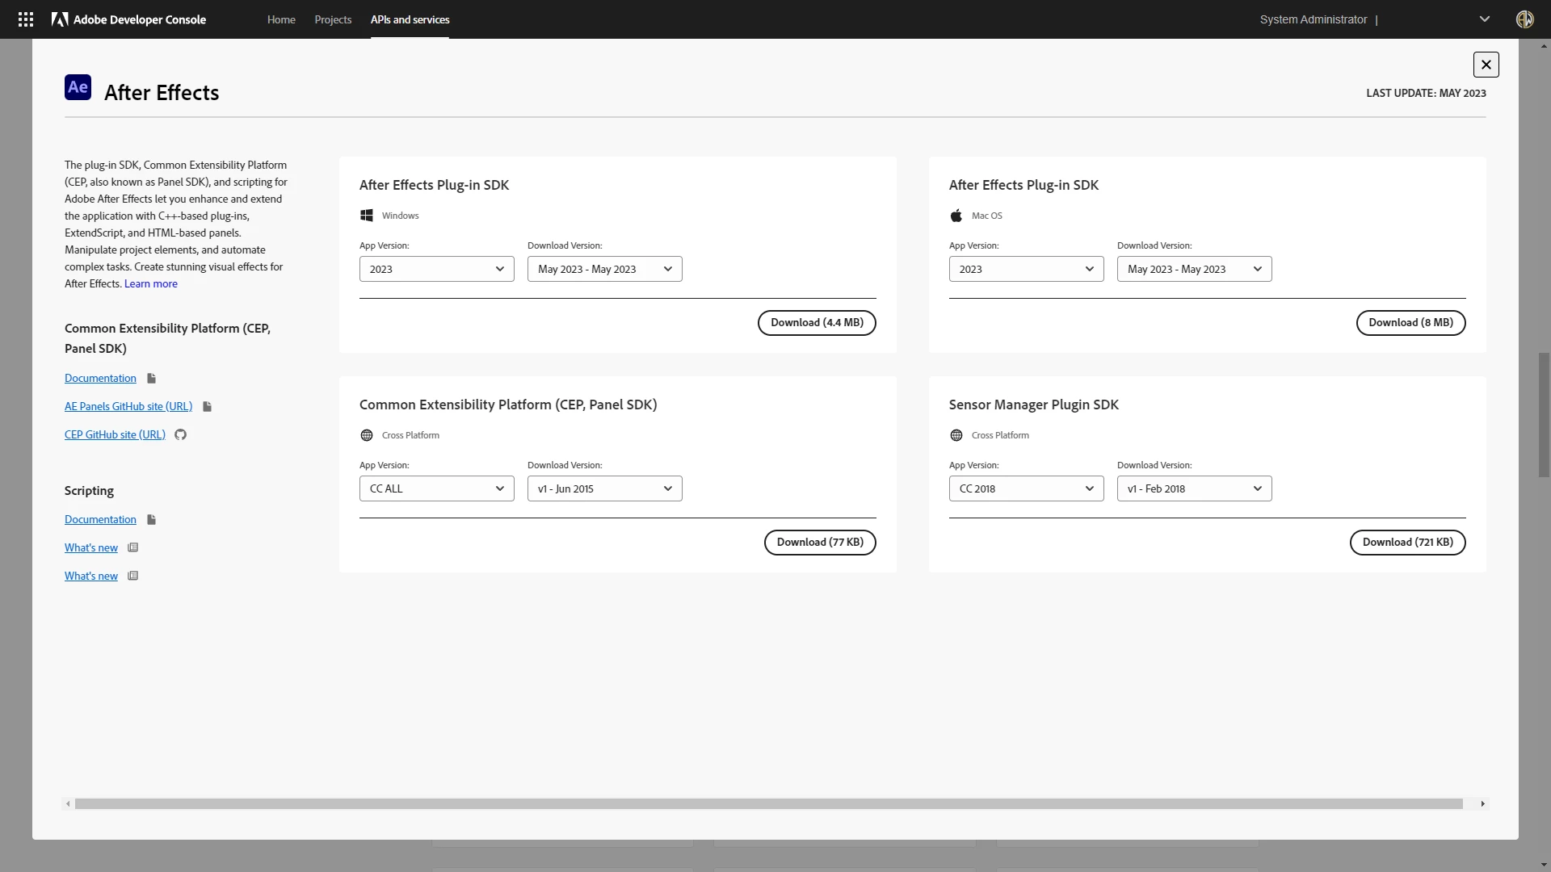Click the Mac OS After Effects Plug-in SDK title
The height and width of the screenshot is (872, 1551).
pos(1023,185)
